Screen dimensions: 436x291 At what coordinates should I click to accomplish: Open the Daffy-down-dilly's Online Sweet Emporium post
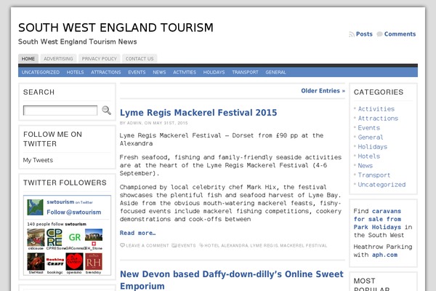(x=232, y=280)
